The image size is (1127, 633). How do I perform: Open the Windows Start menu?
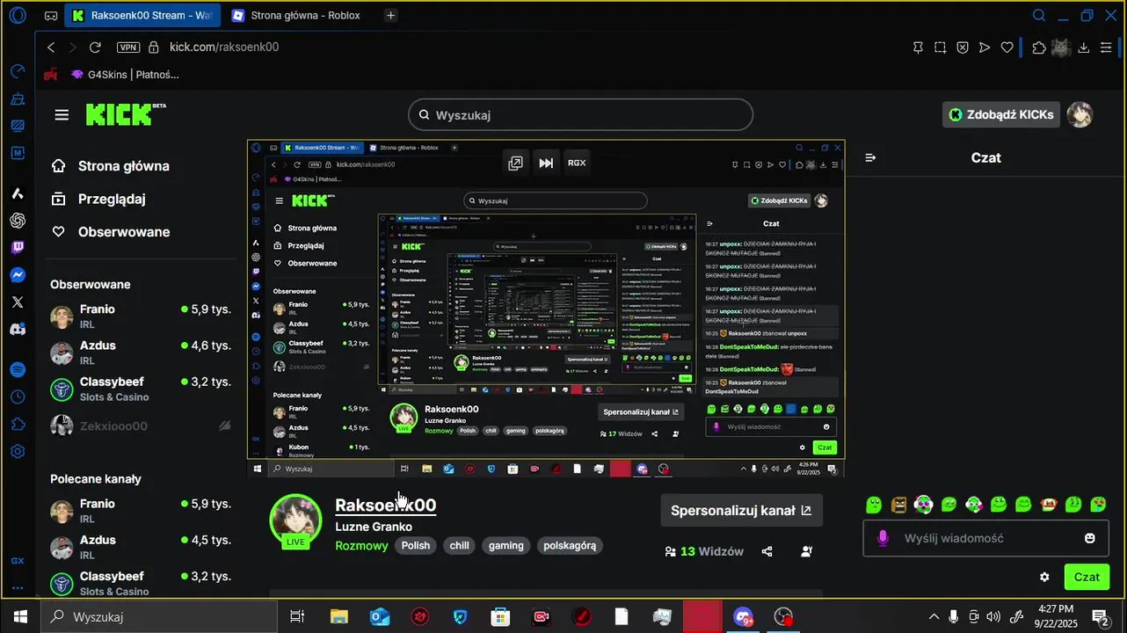21,616
